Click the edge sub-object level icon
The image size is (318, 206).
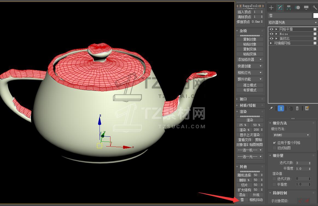(x=307, y=201)
